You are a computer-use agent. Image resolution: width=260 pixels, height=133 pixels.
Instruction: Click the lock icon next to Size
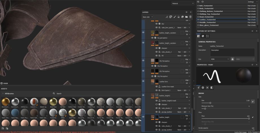(233, 59)
